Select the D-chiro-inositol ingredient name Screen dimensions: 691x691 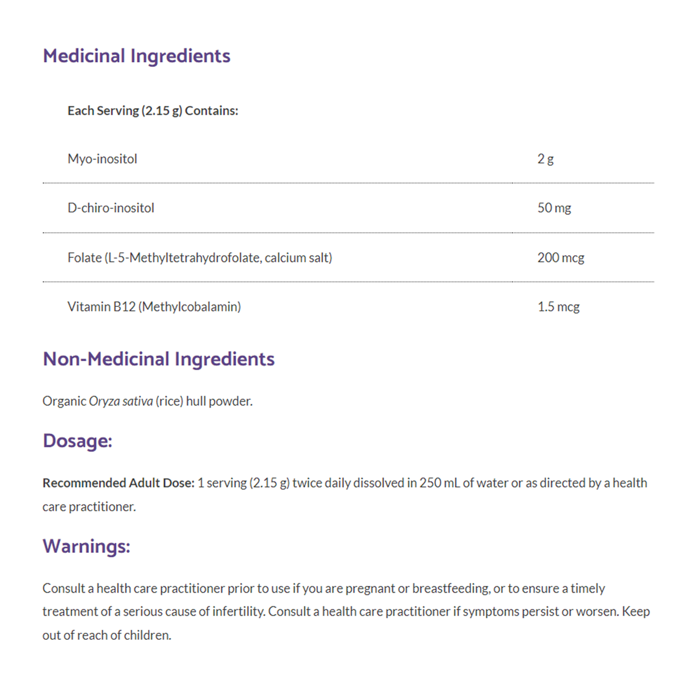pos(111,208)
